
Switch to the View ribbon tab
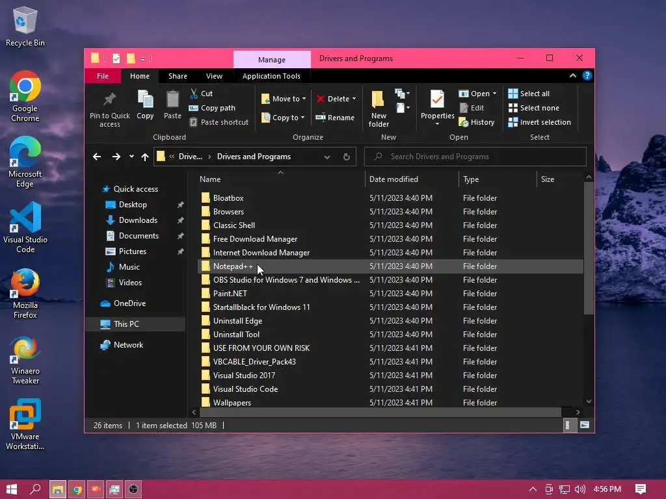214,76
